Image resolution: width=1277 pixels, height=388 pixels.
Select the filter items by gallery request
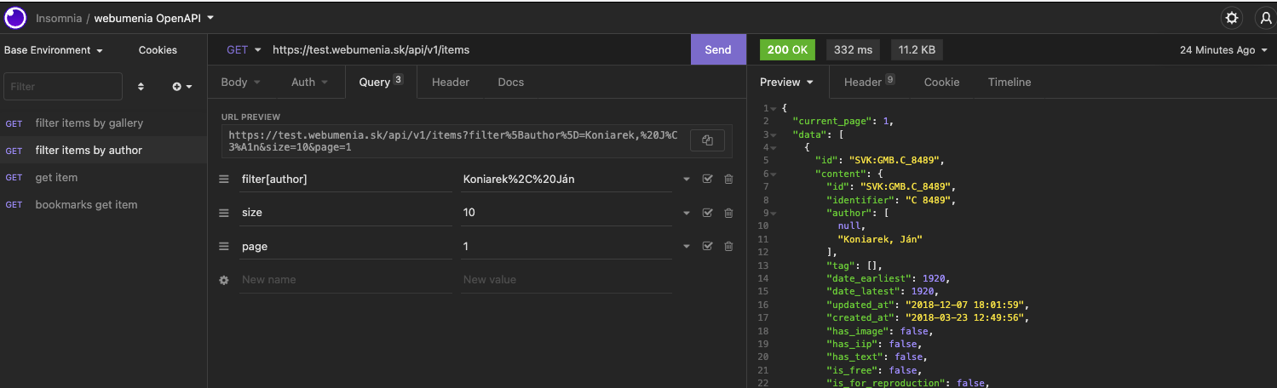[x=103, y=123]
